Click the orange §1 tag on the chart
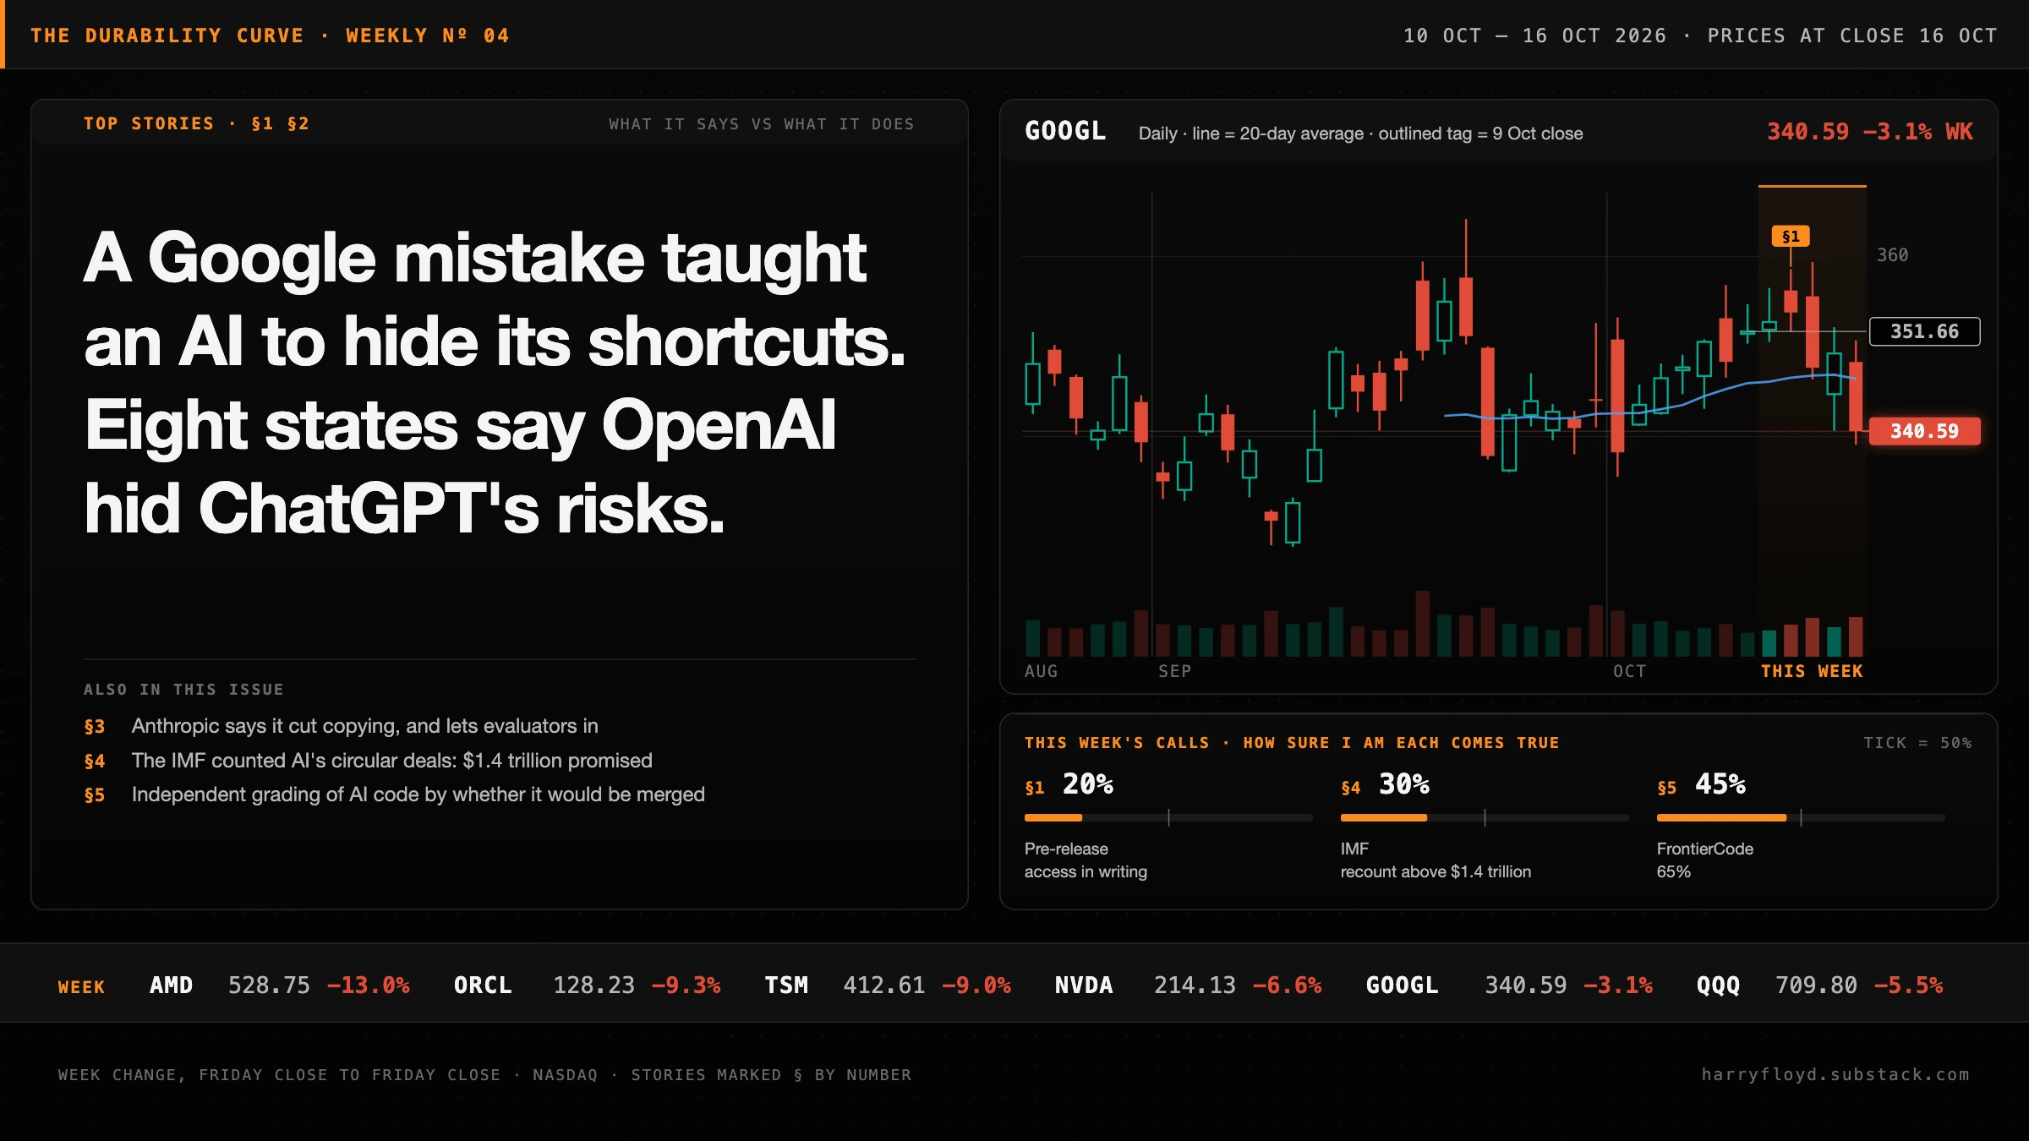Screen dimensions: 2029x1141 tap(1791, 237)
